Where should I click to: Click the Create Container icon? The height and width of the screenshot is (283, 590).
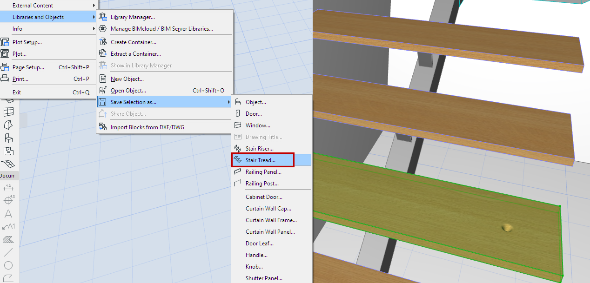point(103,42)
